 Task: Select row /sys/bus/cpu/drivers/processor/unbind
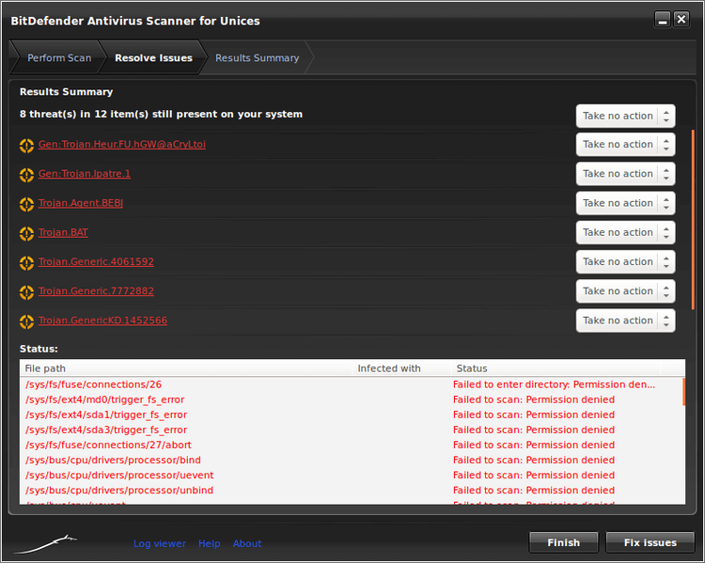pyautogui.click(x=351, y=490)
